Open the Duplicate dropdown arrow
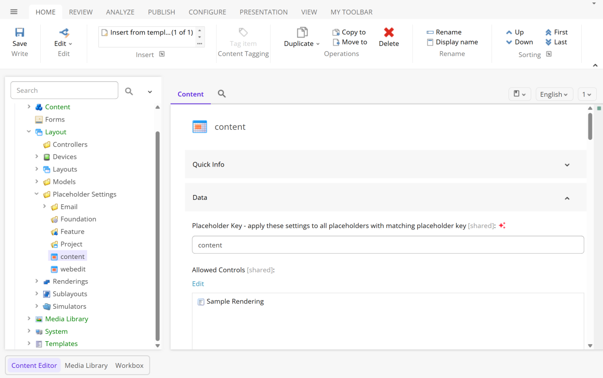Image resolution: width=603 pixels, height=378 pixels. (318, 44)
